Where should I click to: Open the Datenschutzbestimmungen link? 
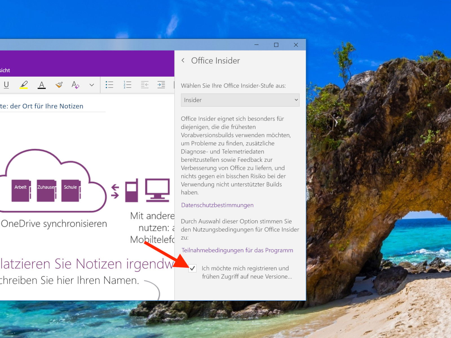coord(217,205)
